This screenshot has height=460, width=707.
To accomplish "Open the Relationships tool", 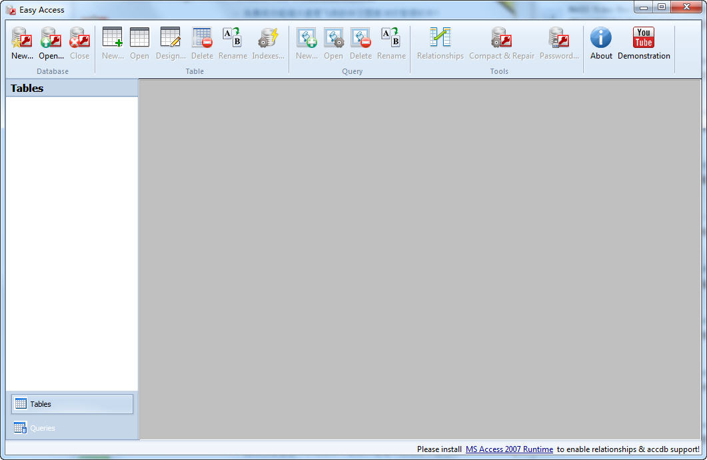I will pos(440,43).
